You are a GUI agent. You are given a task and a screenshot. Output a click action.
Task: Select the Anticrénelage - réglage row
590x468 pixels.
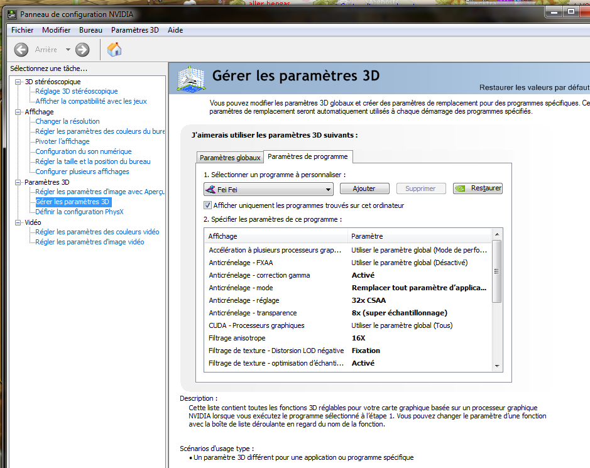click(x=348, y=300)
